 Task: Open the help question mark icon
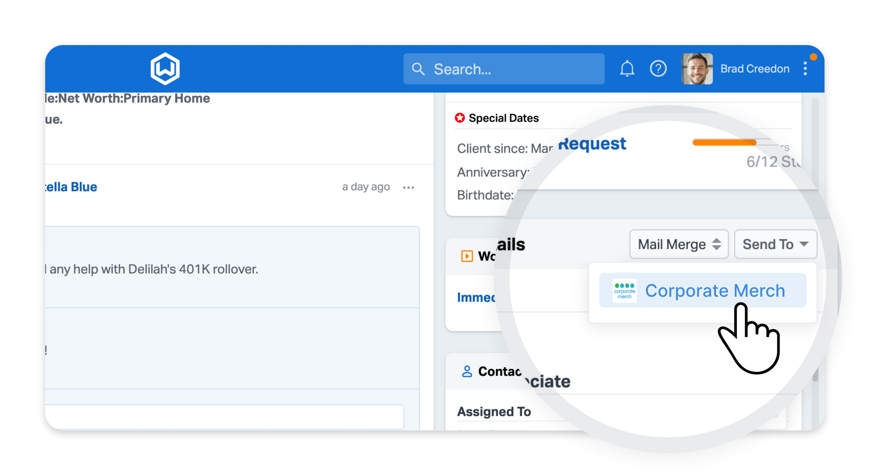pyautogui.click(x=658, y=69)
